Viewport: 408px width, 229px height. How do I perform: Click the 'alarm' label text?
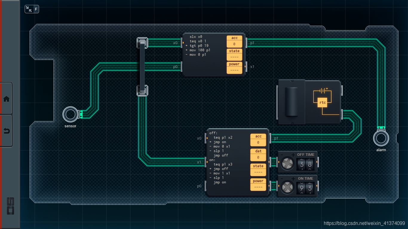click(x=381, y=150)
